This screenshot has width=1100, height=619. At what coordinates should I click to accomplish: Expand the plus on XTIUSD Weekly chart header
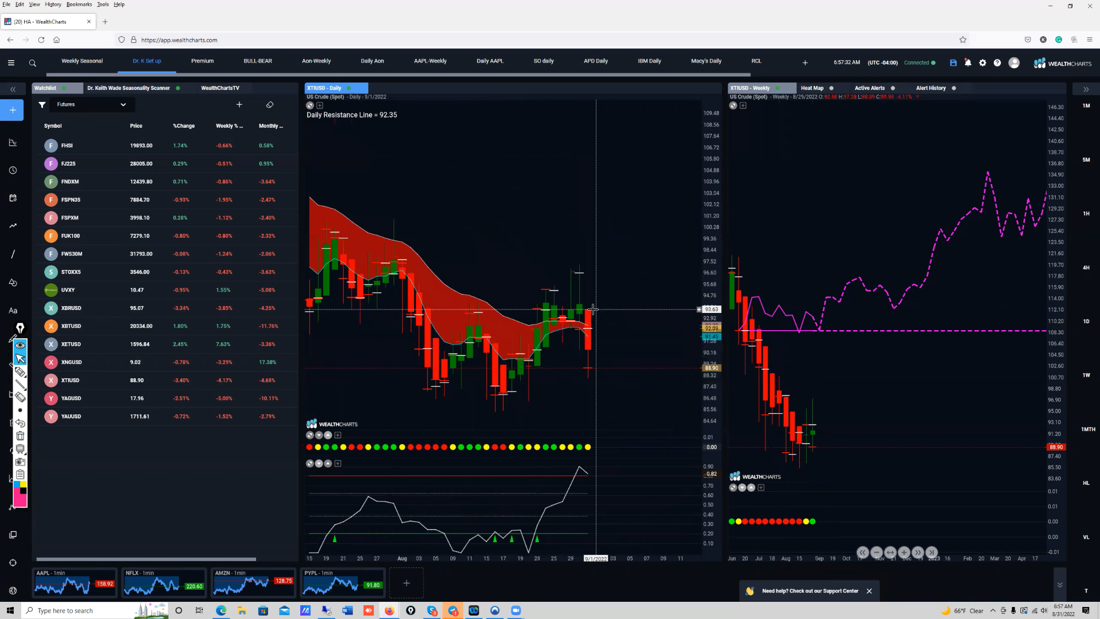pyautogui.click(x=743, y=105)
